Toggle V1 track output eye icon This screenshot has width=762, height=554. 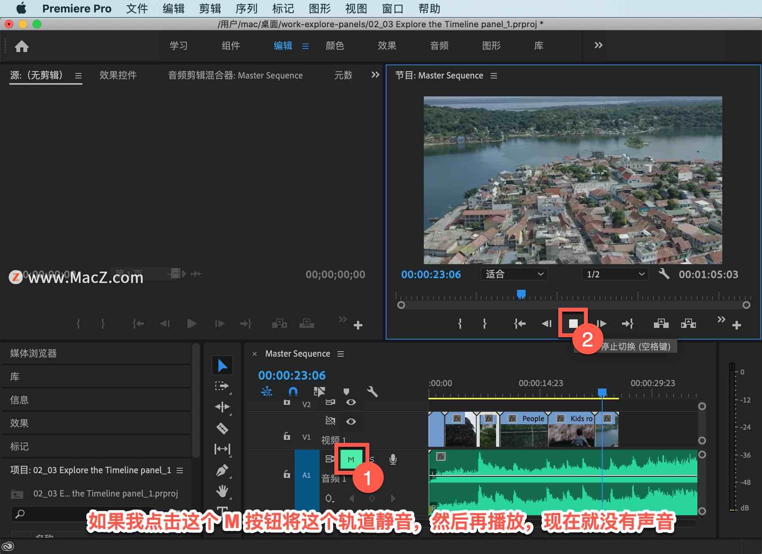(x=351, y=421)
